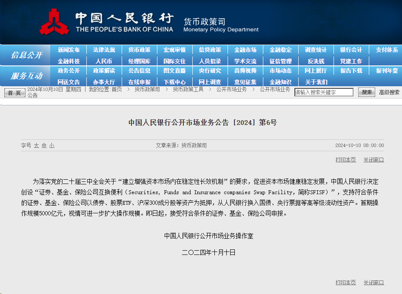This screenshot has height=294, width=402.
Task: Go to 金融知识 section
Action: tap(281, 82)
